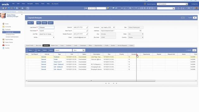Open the contact form Menu dropdown

(x=30, y=23)
